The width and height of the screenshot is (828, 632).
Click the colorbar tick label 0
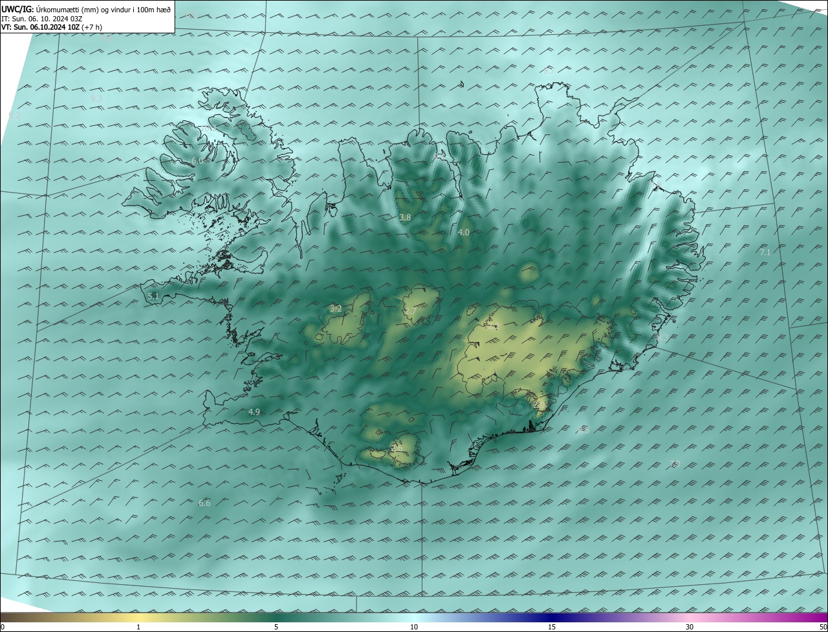[3, 627]
